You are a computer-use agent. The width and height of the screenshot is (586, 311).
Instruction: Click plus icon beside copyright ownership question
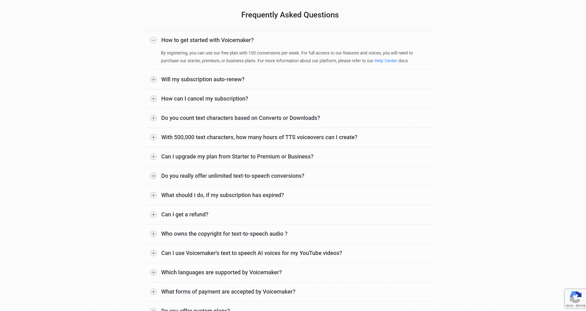pos(153,234)
